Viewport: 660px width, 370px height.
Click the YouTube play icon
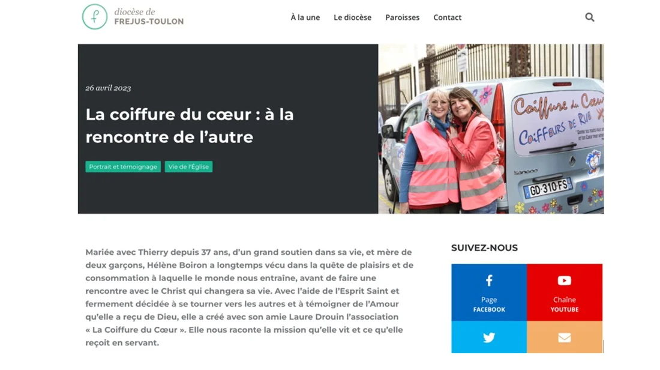click(x=565, y=281)
